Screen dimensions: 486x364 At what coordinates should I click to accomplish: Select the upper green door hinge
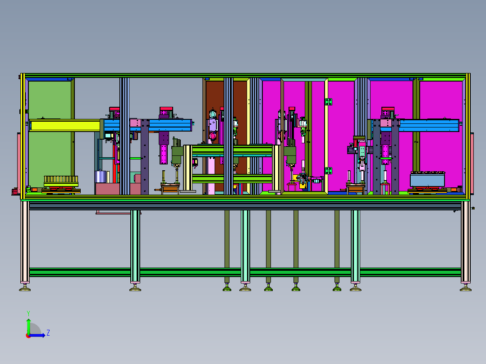(328, 102)
